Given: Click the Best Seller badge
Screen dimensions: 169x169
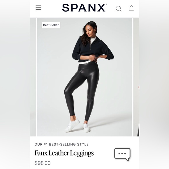Looking at the screenshot, I should [51, 25].
